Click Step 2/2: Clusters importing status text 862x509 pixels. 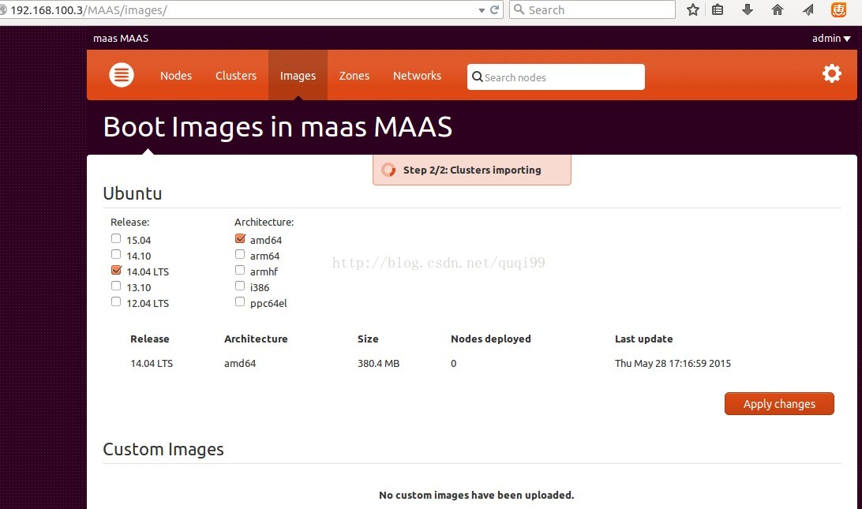[472, 170]
